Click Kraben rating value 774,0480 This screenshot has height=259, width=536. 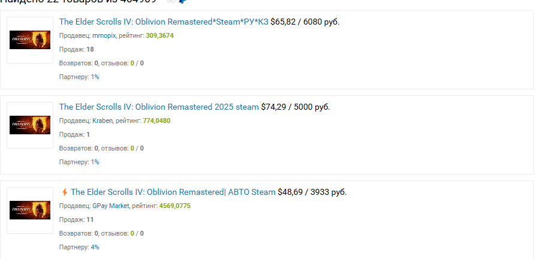(156, 121)
